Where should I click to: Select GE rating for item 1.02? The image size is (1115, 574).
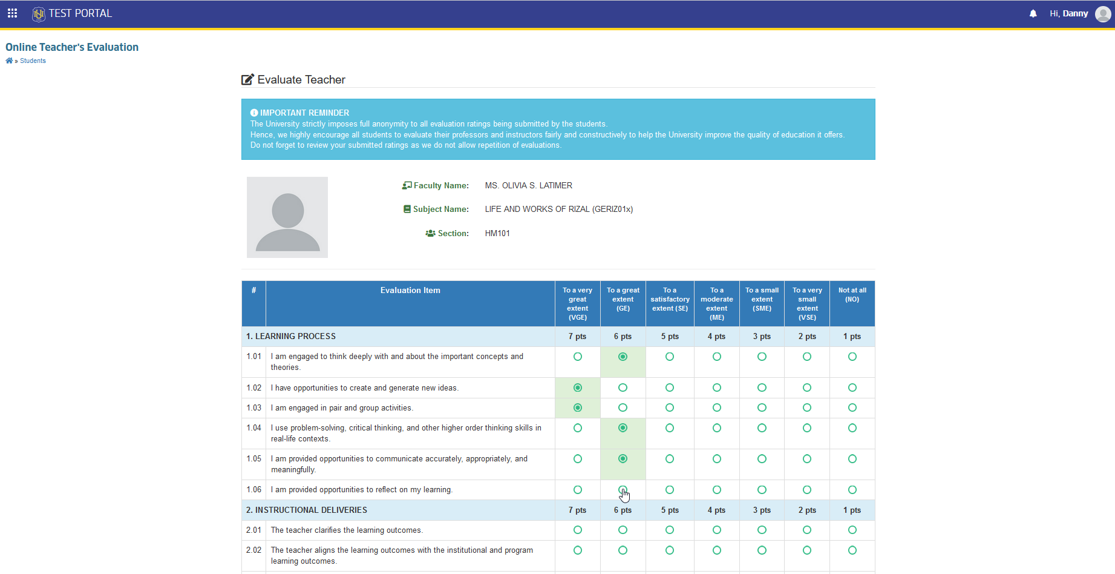pyautogui.click(x=623, y=388)
